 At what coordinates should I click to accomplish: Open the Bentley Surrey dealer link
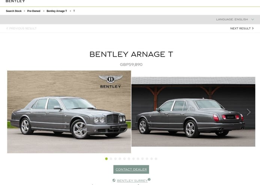pos(132,180)
